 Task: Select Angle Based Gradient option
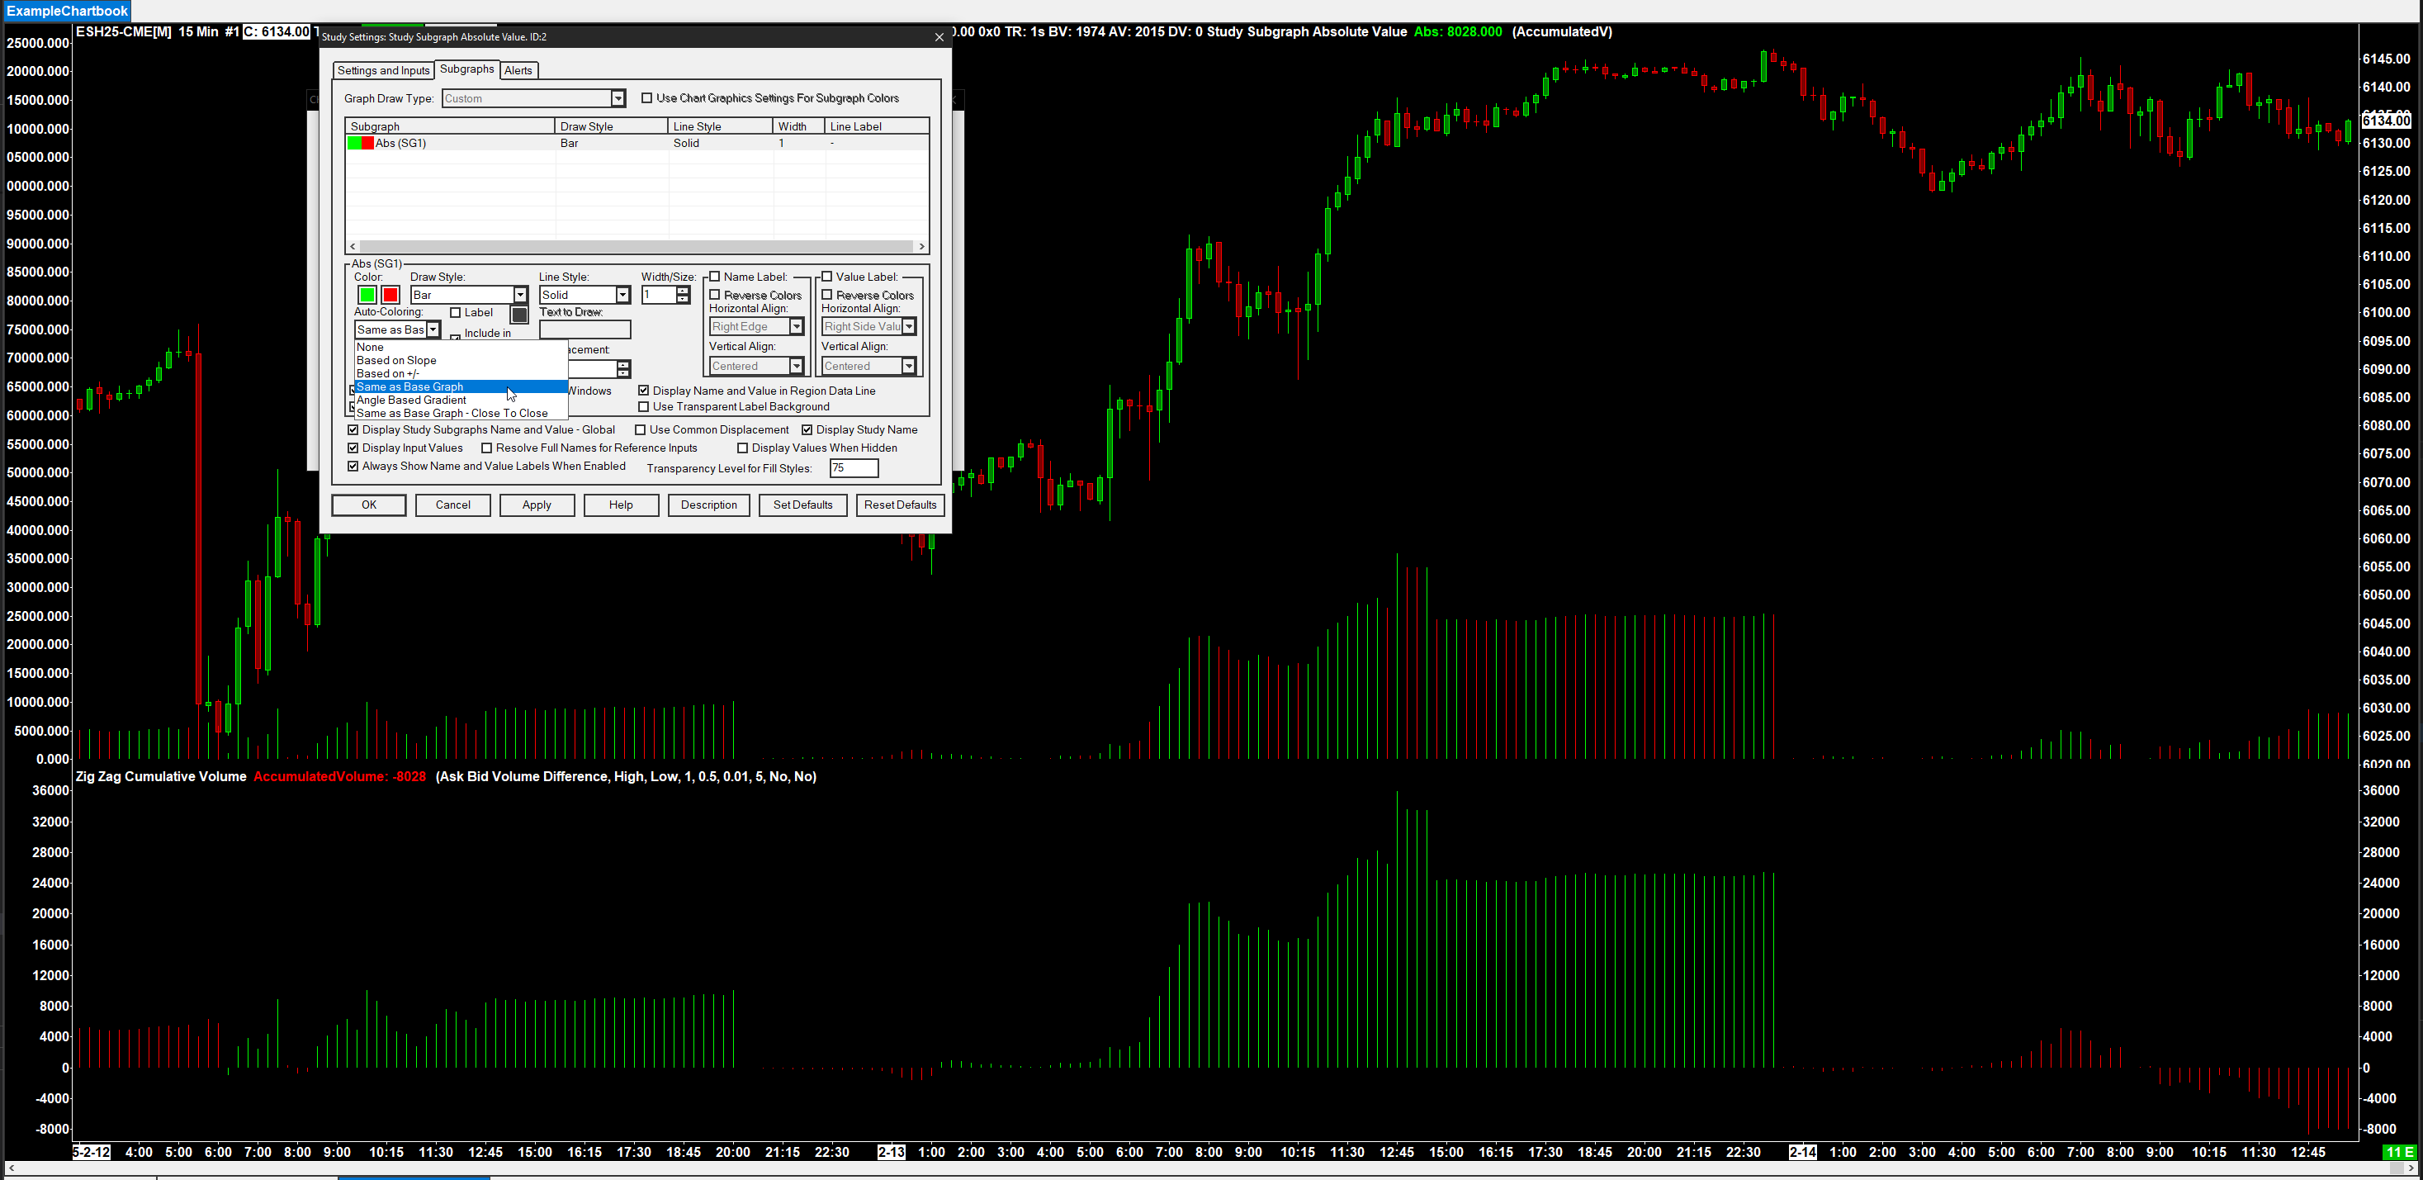411,400
